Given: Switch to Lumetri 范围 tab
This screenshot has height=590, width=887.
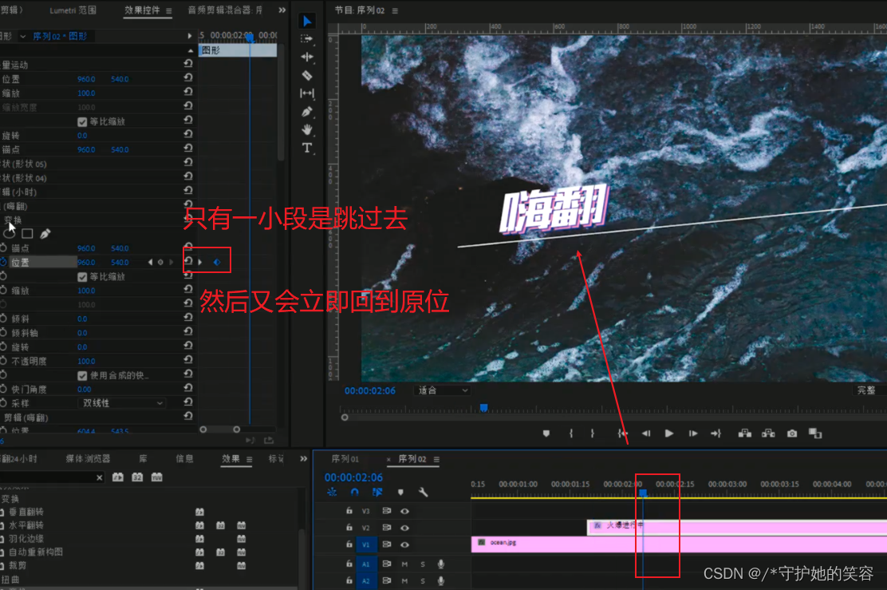Looking at the screenshot, I should [73, 10].
